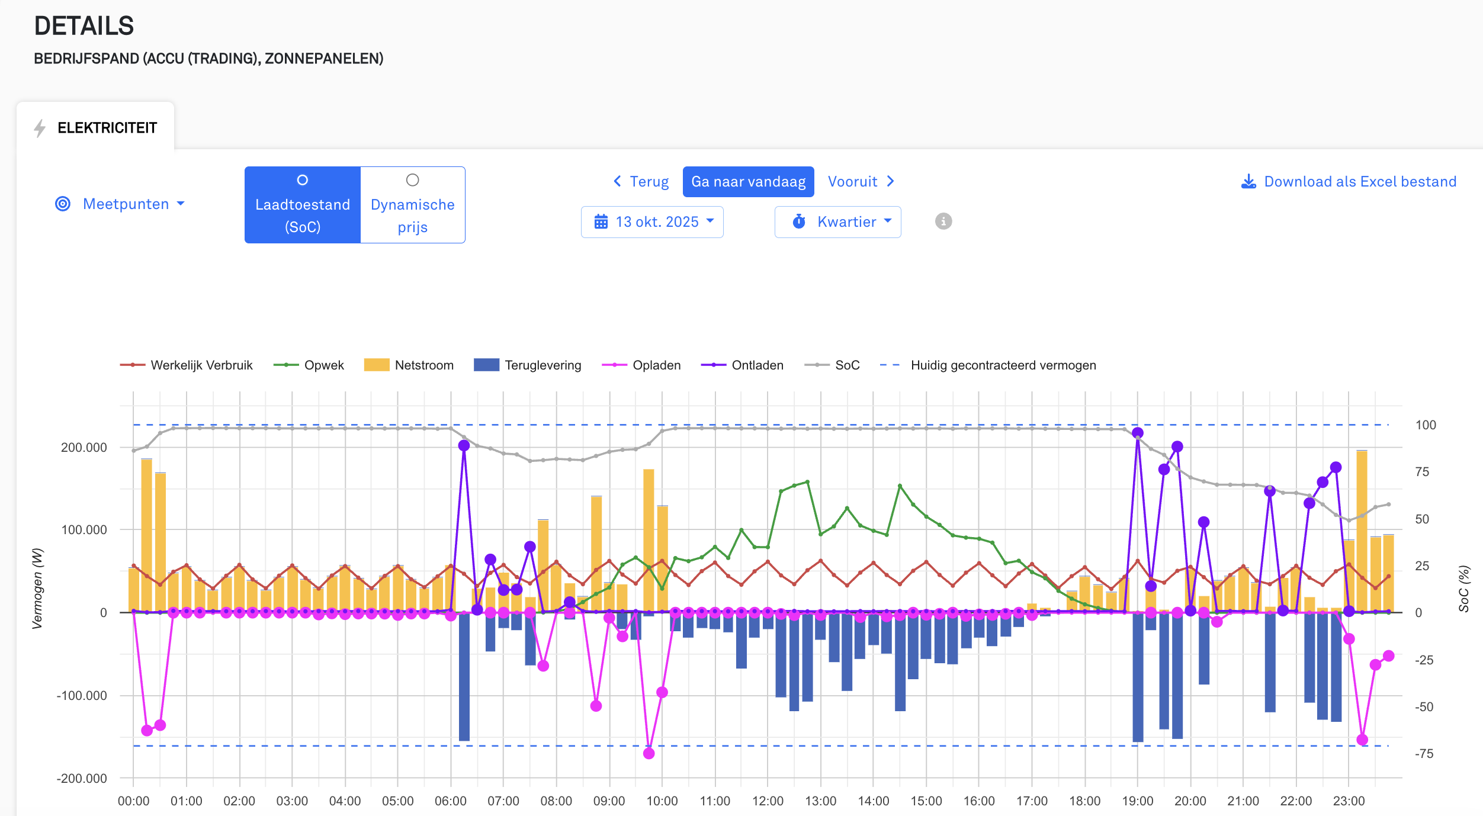Select Laadtoestand (SoC) radio option
The width and height of the screenshot is (1483, 816).
(303, 180)
